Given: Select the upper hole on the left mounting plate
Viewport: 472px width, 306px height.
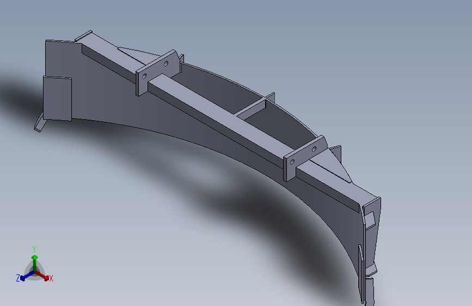Looking at the screenshot, I should pyautogui.click(x=166, y=64).
